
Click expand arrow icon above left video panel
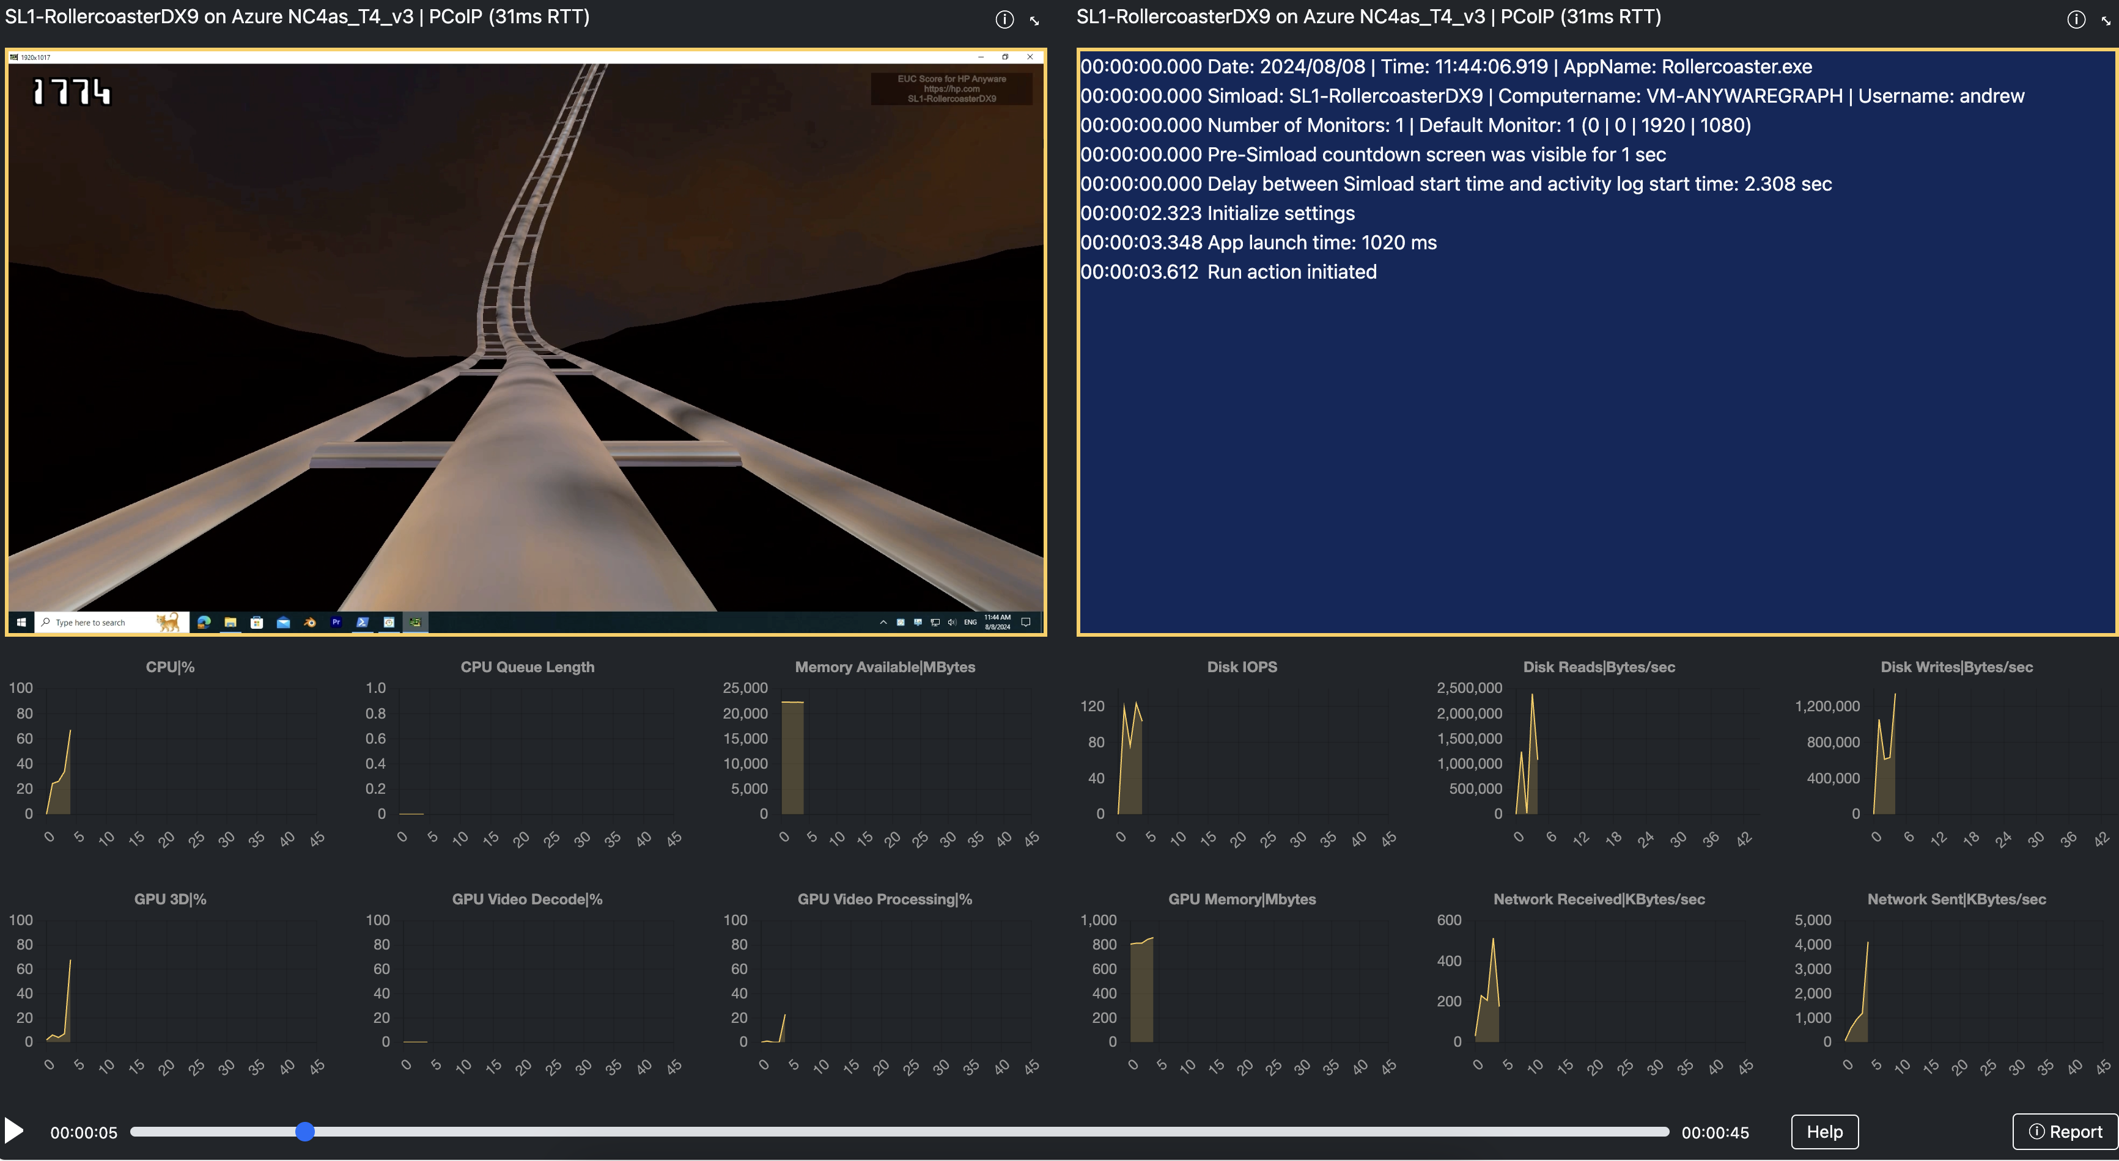(x=1035, y=21)
